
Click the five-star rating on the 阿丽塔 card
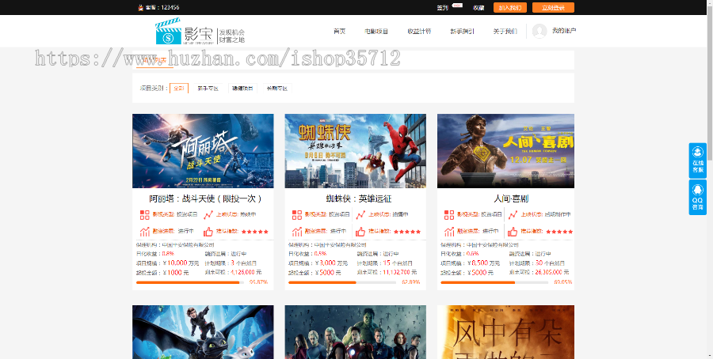point(255,232)
